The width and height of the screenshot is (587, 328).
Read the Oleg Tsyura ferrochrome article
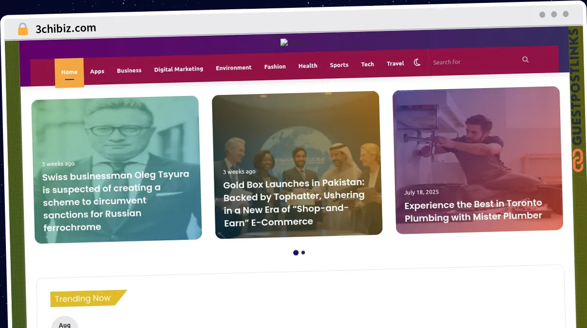click(x=116, y=201)
